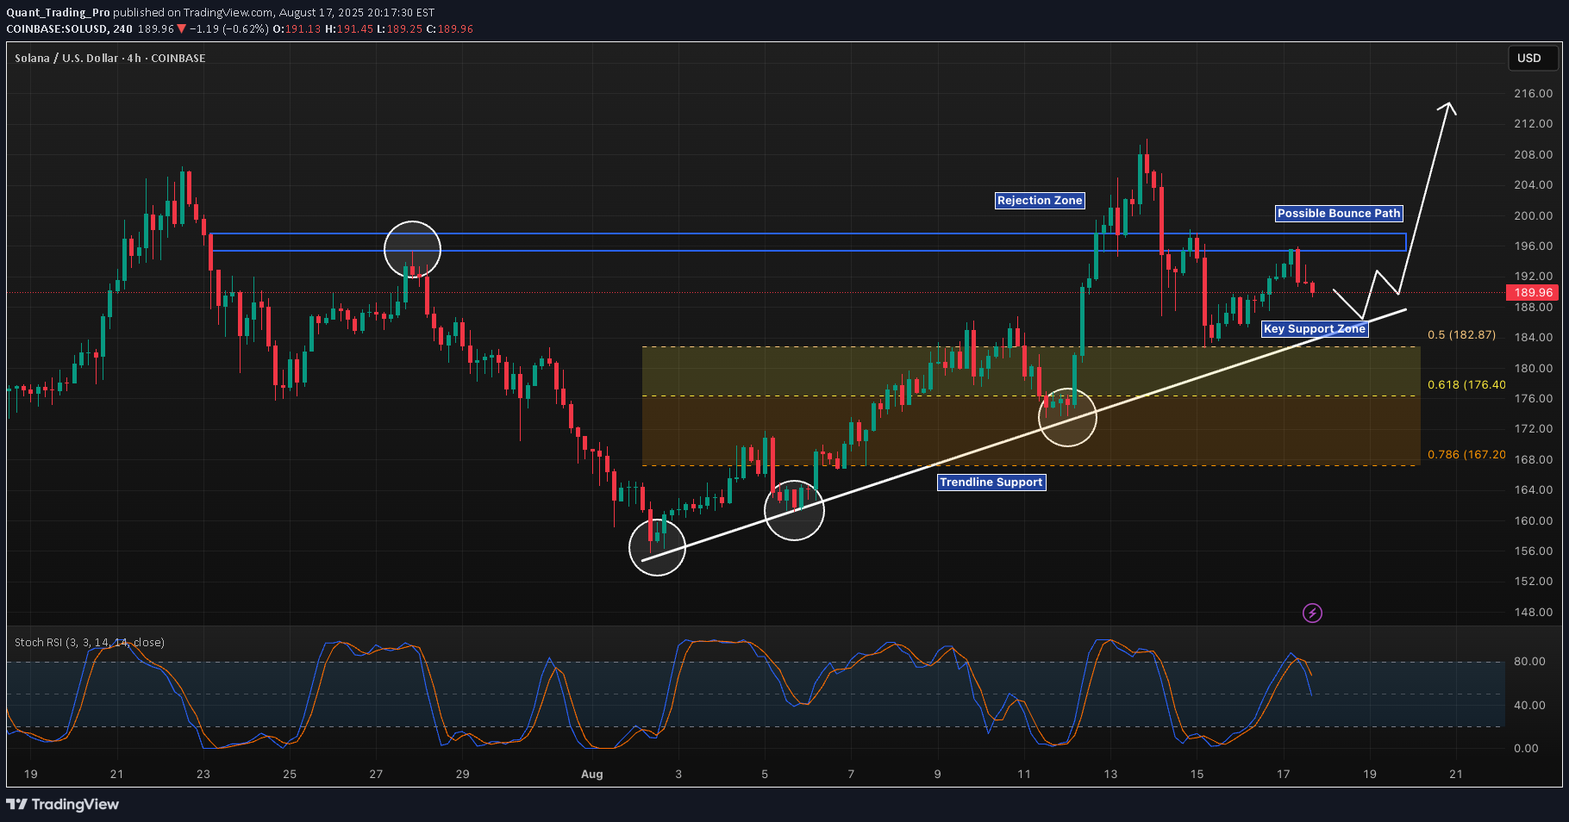Click the Quant_Trading_Pro author name
The height and width of the screenshot is (822, 1569).
(x=58, y=12)
